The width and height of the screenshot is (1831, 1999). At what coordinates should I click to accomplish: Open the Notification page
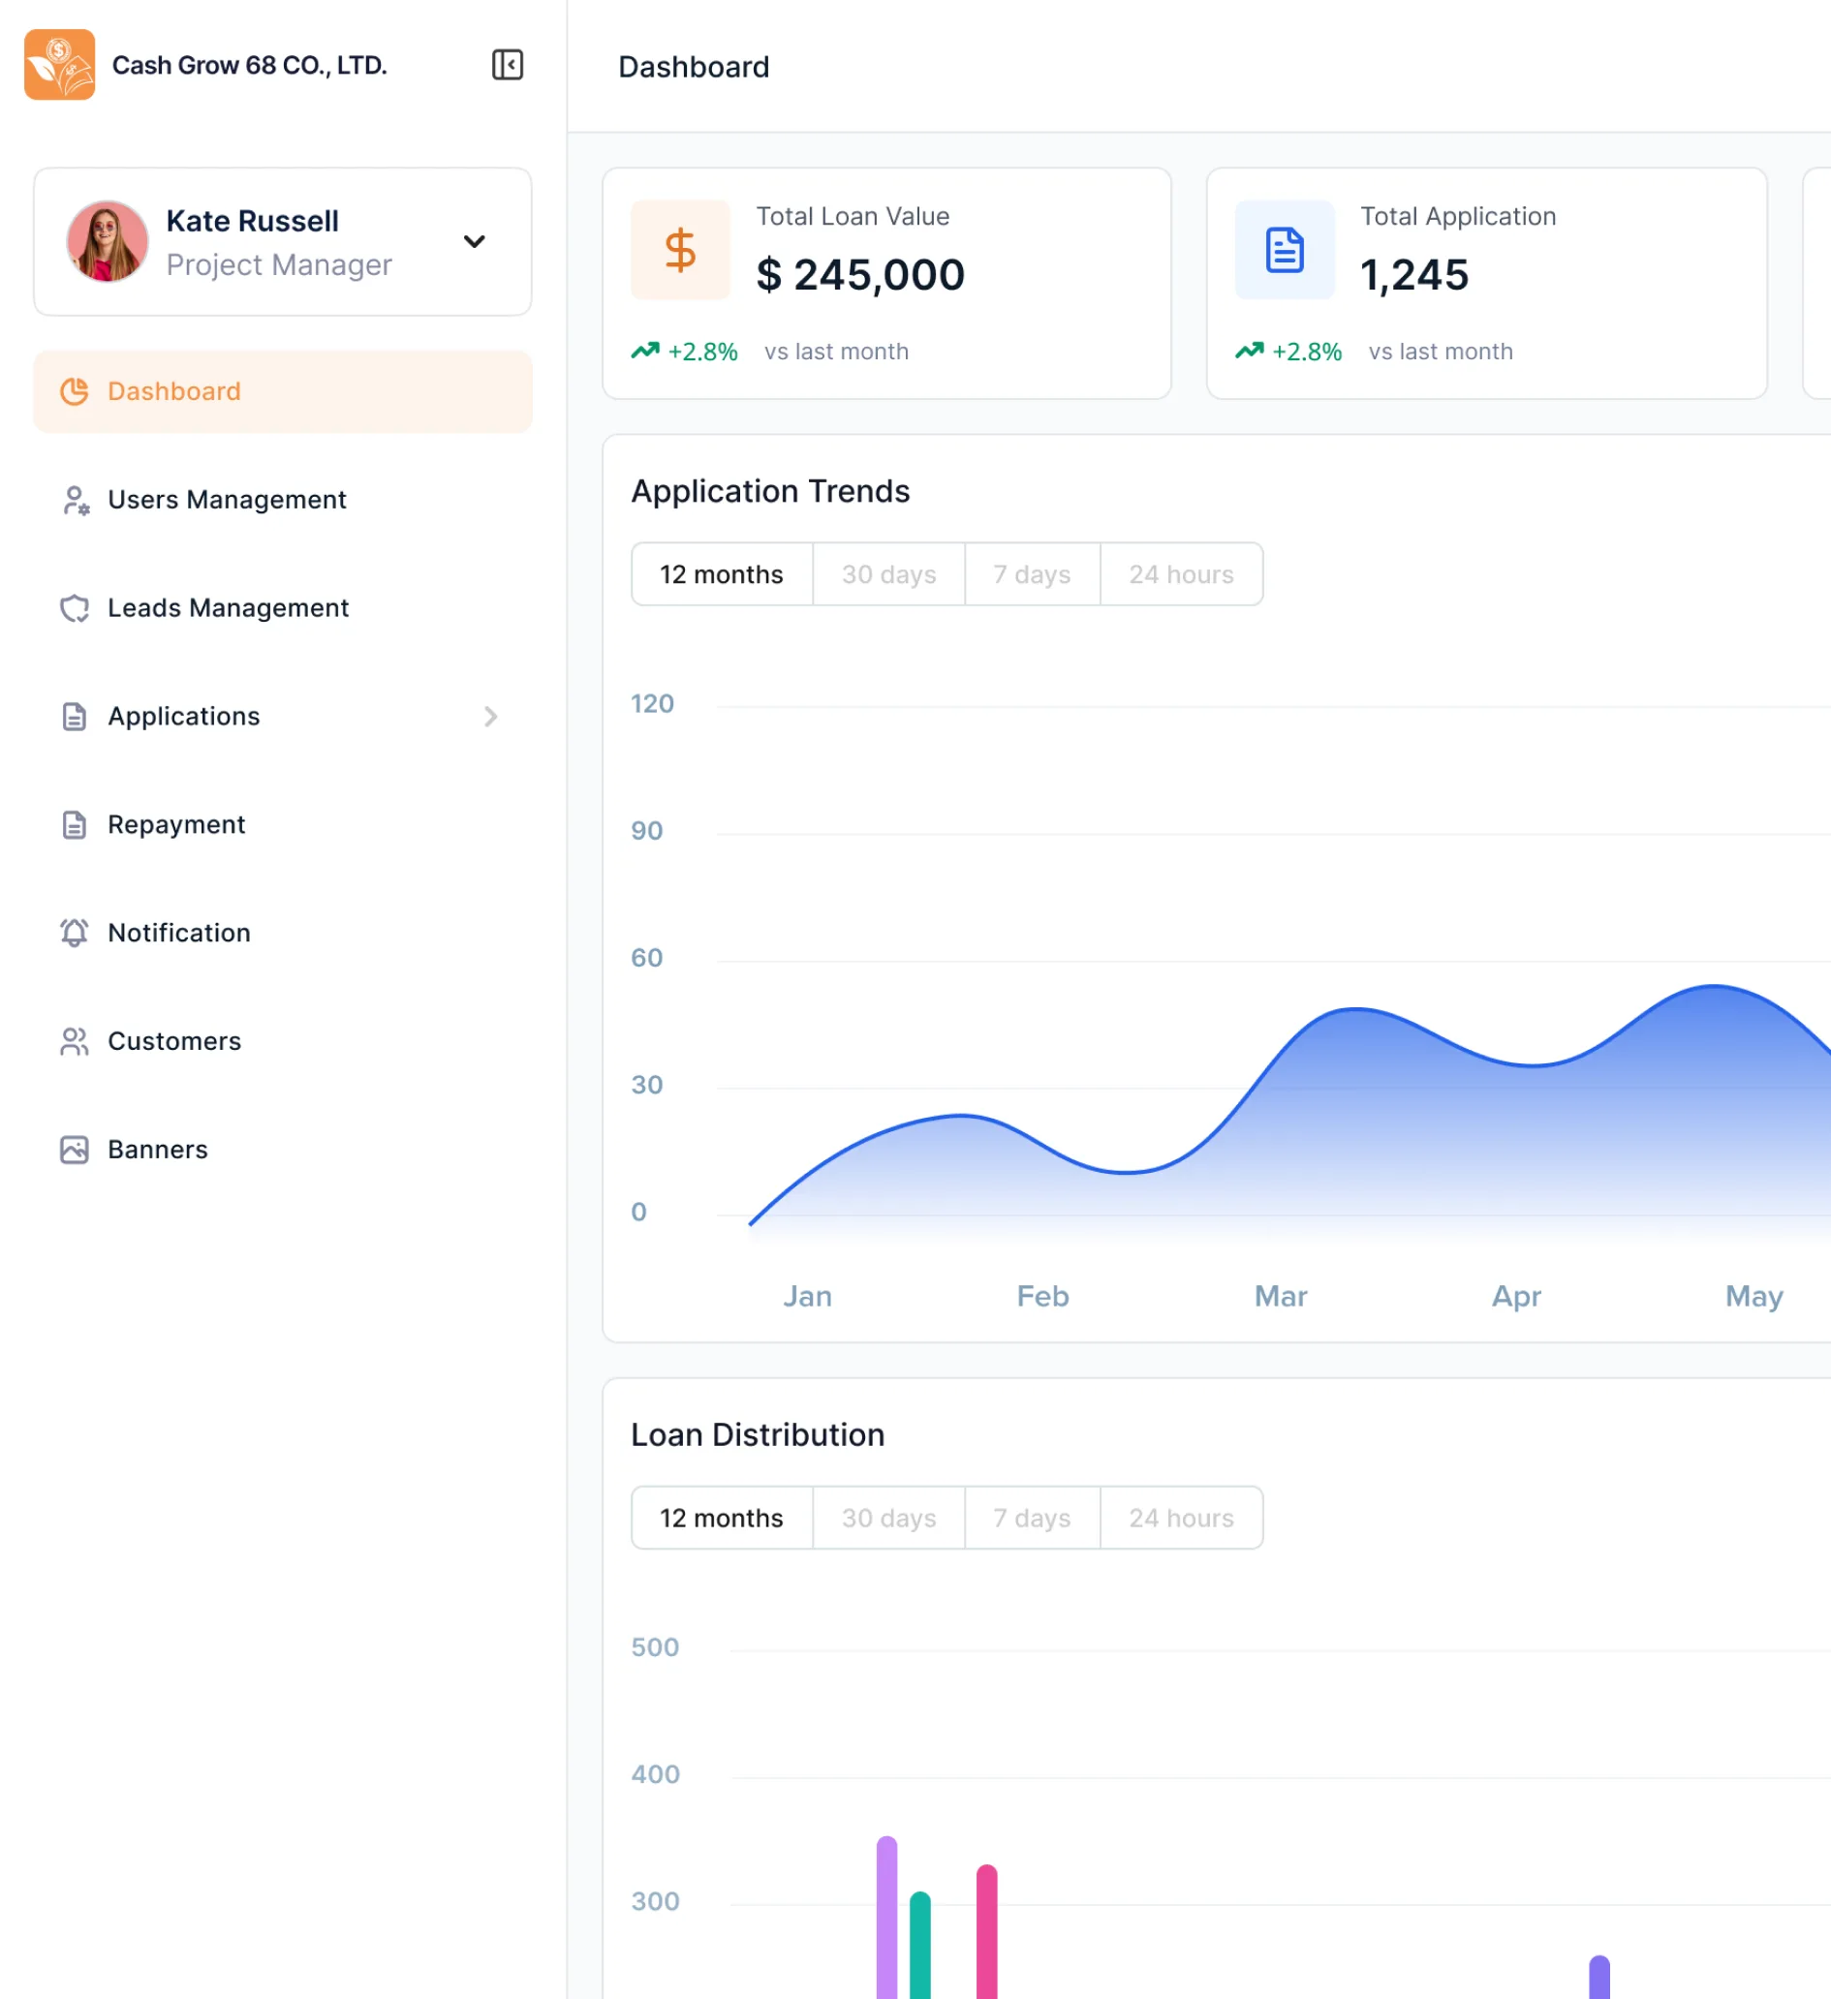[x=283, y=932]
